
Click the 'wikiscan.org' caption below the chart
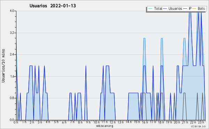[104, 126]
